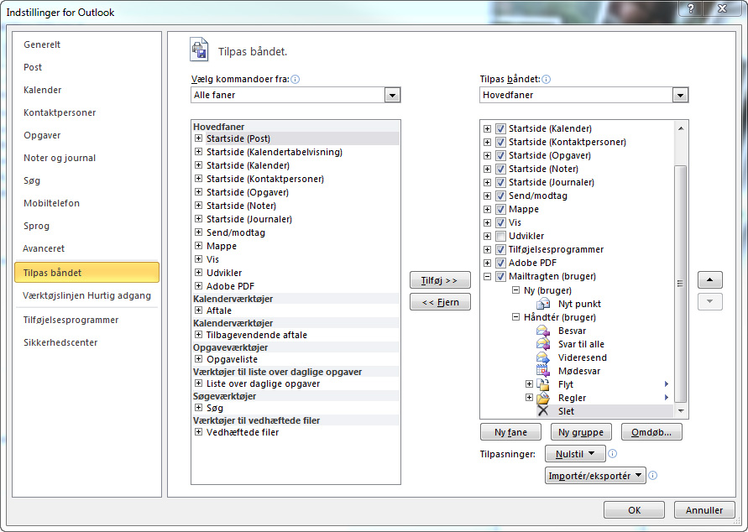Click the move up arrow button
748x532 pixels.
(709, 280)
